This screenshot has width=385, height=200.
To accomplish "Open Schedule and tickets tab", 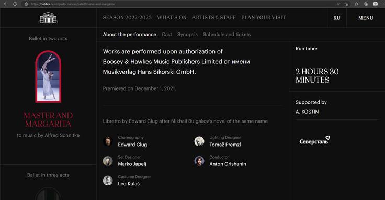I will 227,35.
